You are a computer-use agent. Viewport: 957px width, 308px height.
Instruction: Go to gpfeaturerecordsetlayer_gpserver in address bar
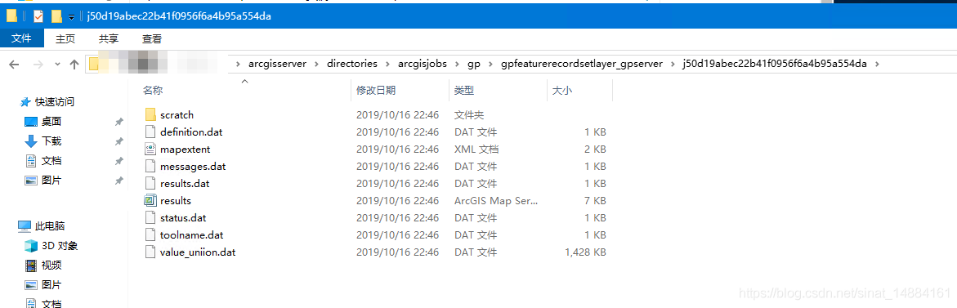(582, 64)
